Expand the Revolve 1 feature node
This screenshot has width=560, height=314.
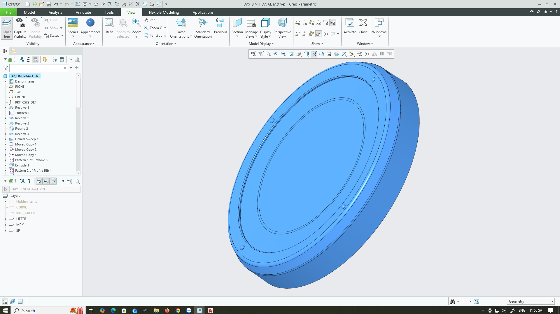(5, 108)
